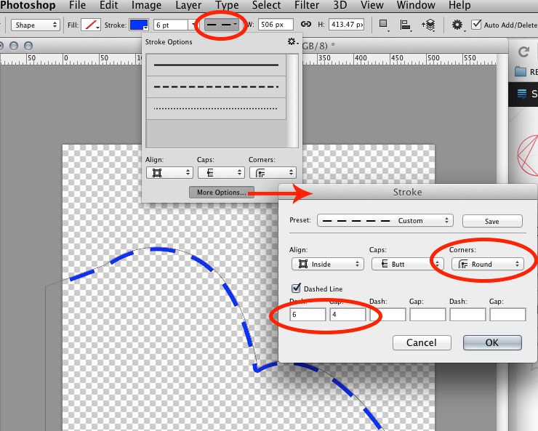Toggle the Auto Add/Delete checkbox
Image resolution: width=538 pixels, height=431 pixels.
pos(476,25)
